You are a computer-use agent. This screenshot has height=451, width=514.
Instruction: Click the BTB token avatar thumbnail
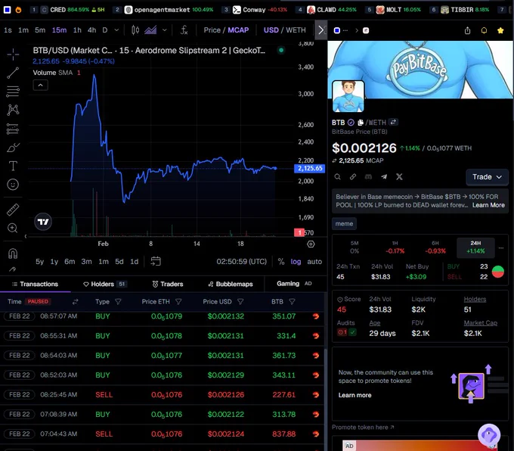348,96
